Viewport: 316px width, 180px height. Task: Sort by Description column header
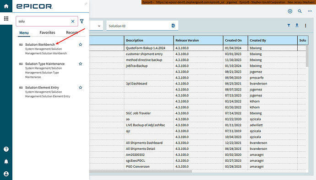click(149, 40)
